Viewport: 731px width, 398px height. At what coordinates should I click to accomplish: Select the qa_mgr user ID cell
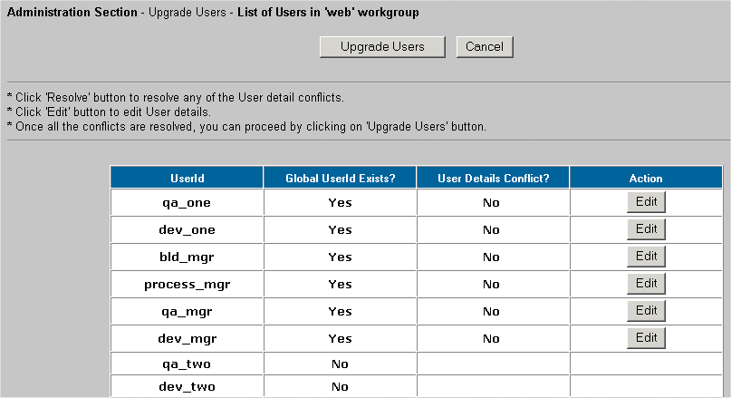(x=187, y=312)
